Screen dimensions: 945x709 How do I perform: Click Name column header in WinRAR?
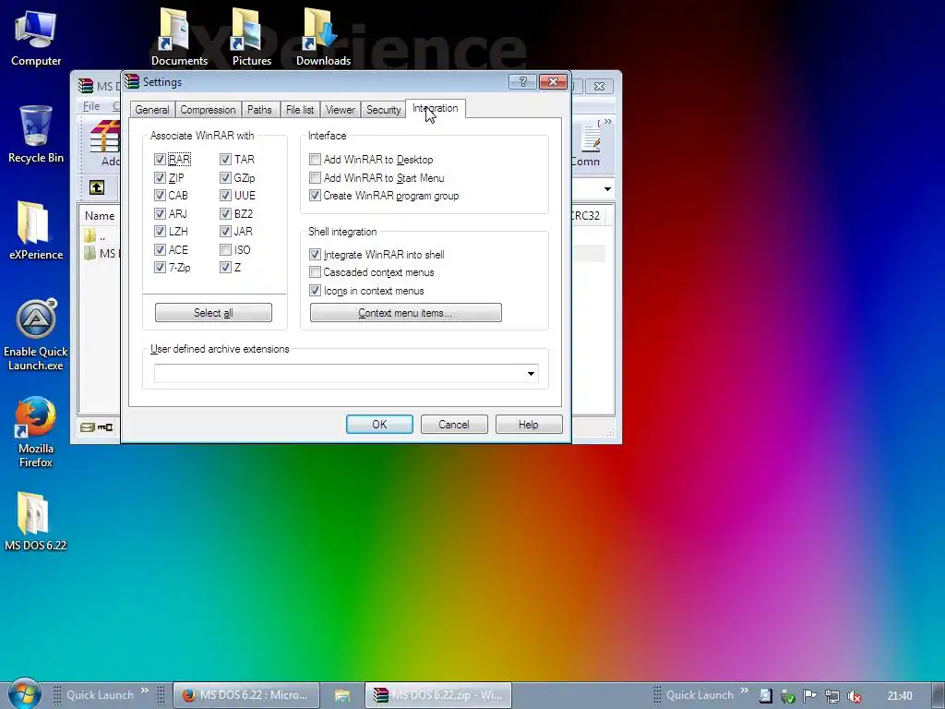pos(100,216)
